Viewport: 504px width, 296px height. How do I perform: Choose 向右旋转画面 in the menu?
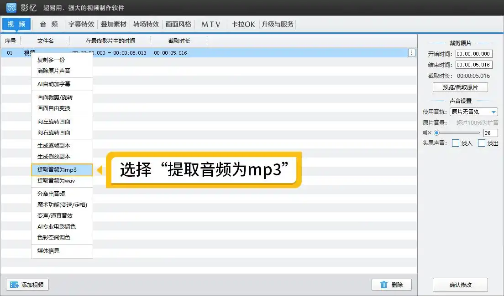coord(62,132)
